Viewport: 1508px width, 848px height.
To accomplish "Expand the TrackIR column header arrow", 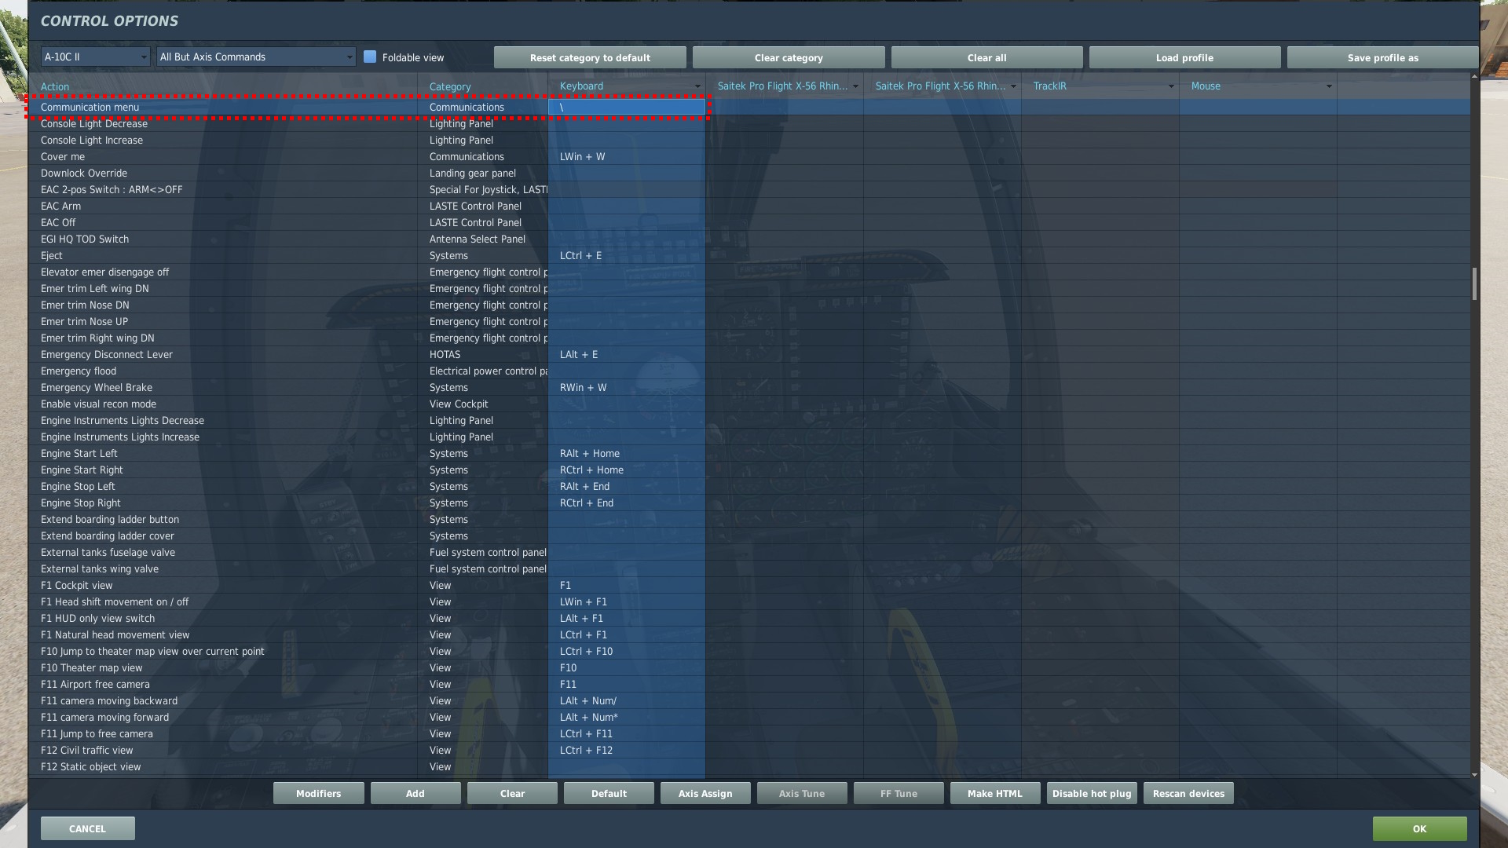I will click(x=1170, y=86).
